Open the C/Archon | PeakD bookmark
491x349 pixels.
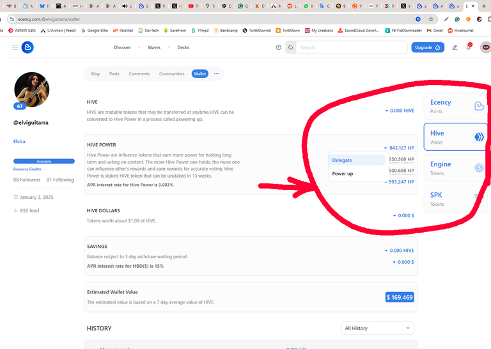coord(58,30)
